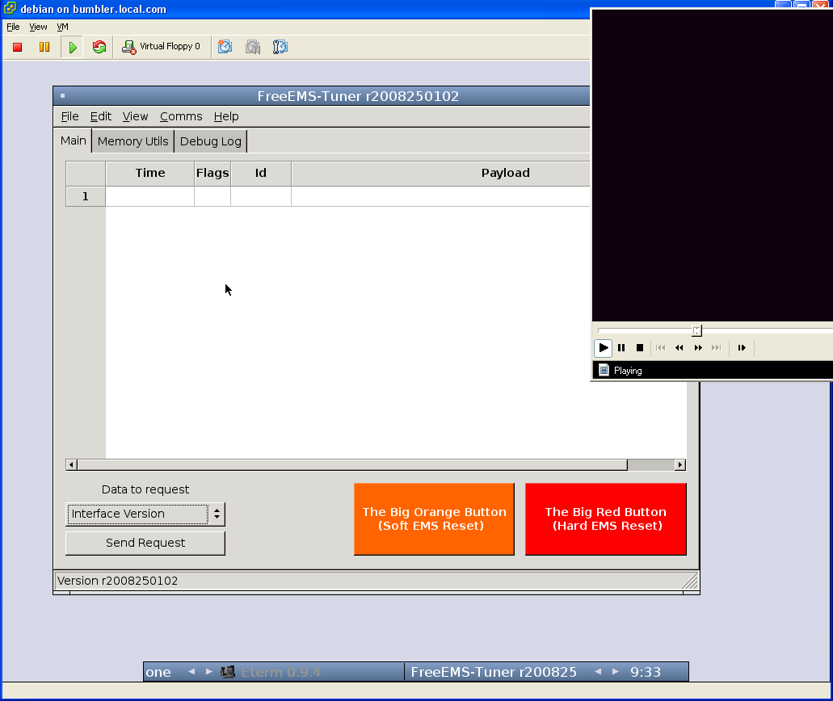
Task: Click the Time column header
Action: [x=149, y=173]
